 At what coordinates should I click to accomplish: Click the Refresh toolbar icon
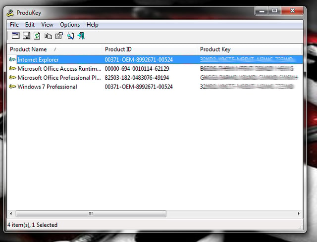pos(37,36)
